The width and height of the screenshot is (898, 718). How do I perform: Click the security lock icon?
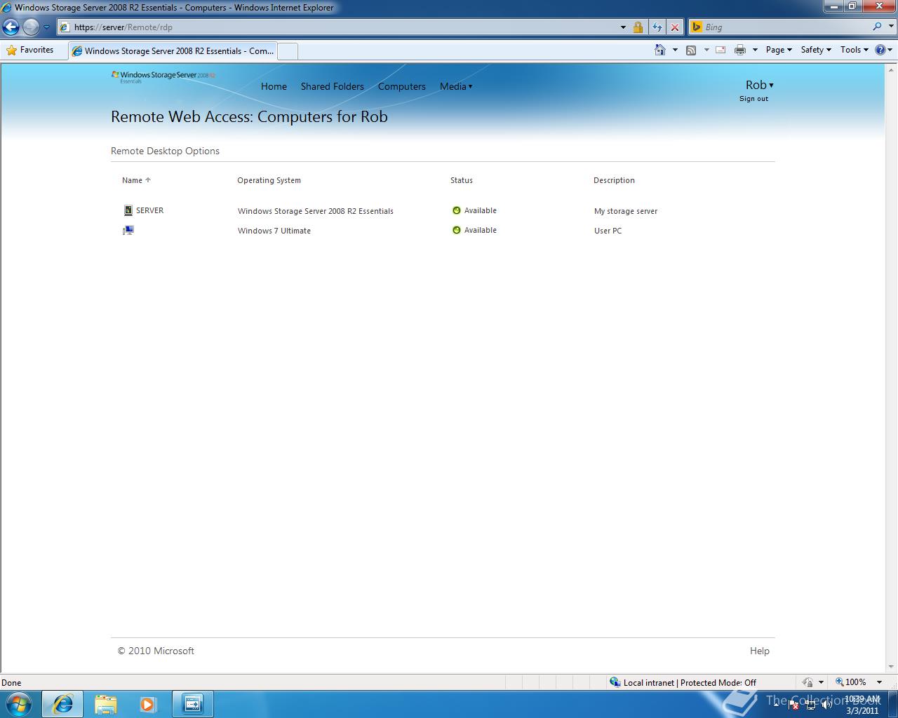[x=638, y=27]
